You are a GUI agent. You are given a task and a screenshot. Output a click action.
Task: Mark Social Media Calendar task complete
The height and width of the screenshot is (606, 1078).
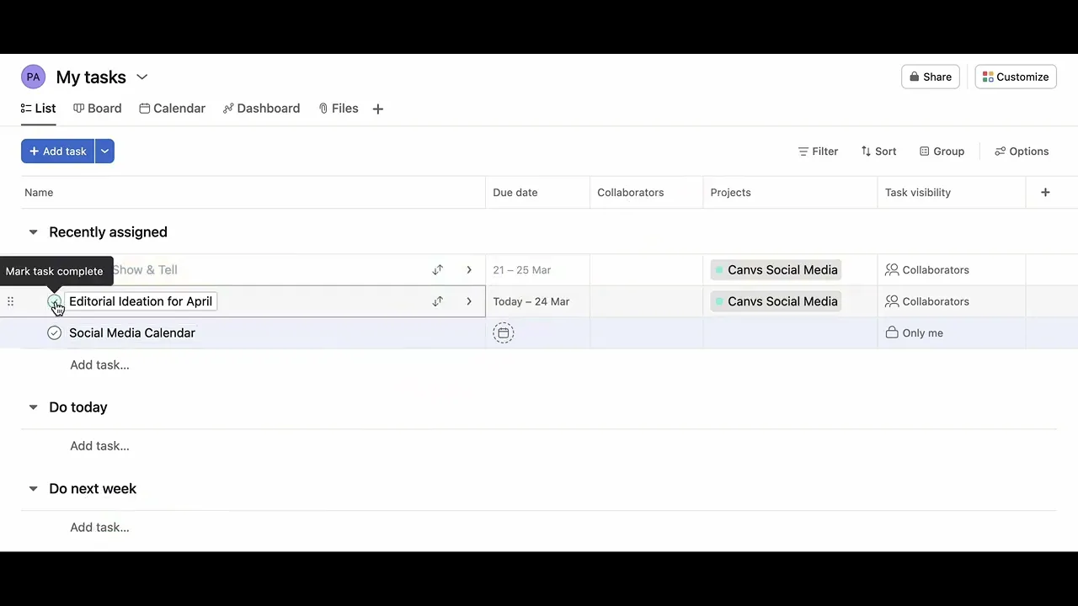tap(54, 333)
